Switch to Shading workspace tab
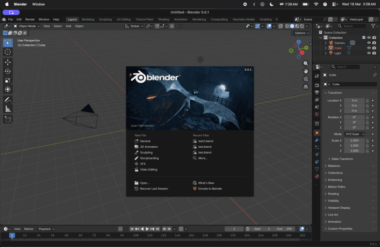Screen dimensions: 380x247 (163, 19)
